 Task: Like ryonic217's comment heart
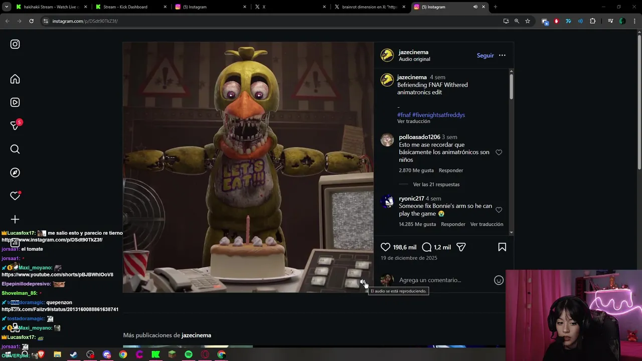click(x=499, y=210)
